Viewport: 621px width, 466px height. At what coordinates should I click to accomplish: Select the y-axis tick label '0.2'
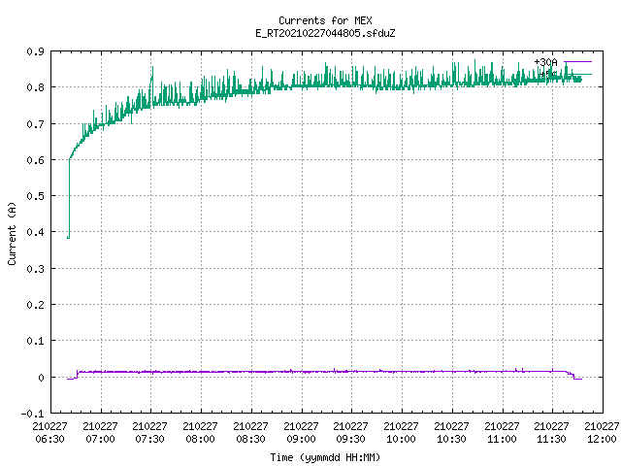click(35, 305)
